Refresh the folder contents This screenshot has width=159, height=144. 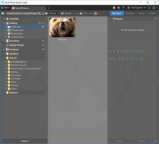43,13
